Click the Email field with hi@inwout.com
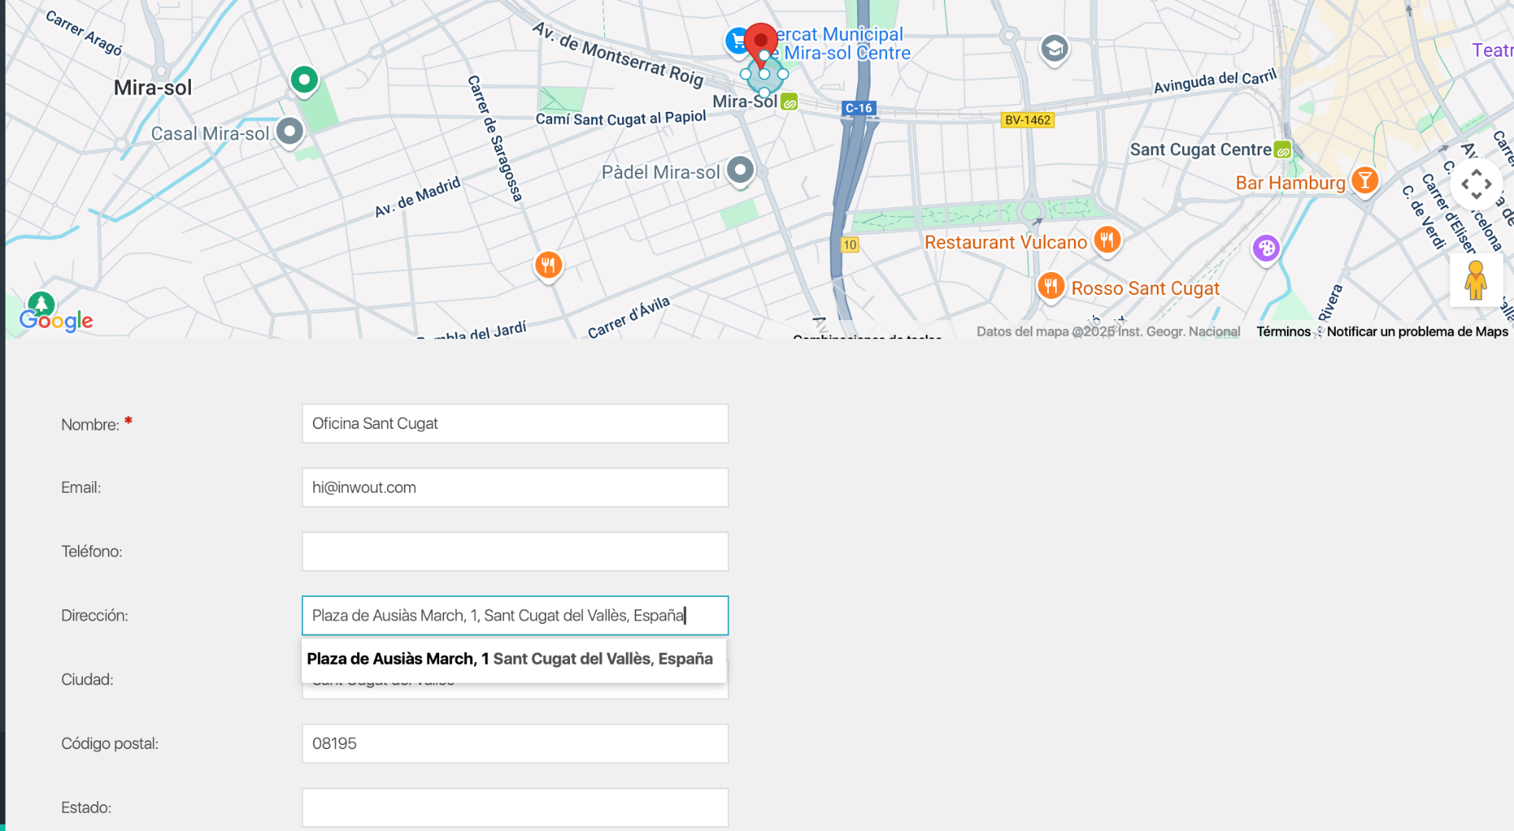 click(x=515, y=487)
